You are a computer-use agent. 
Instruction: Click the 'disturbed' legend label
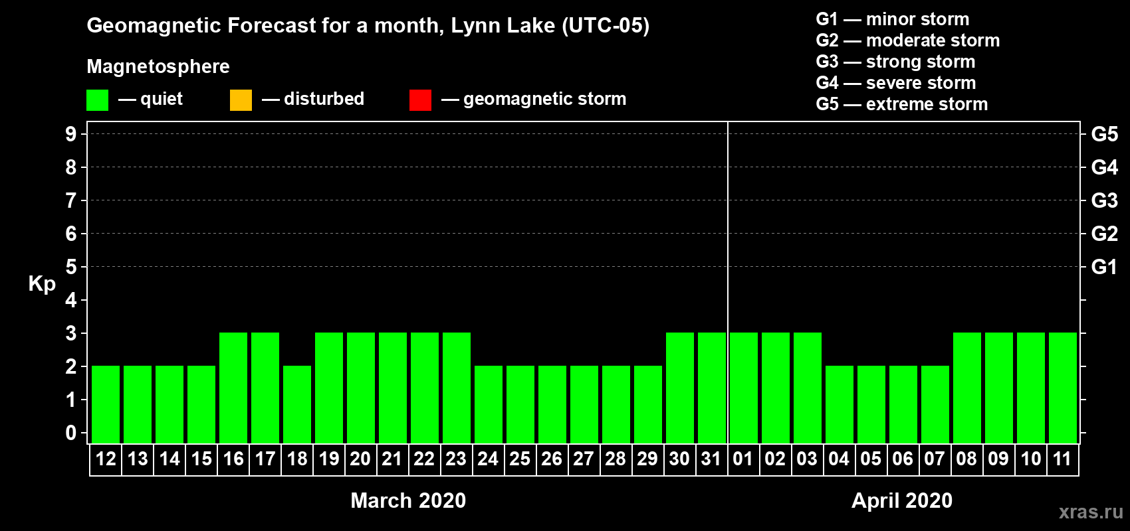pyautogui.click(x=324, y=99)
